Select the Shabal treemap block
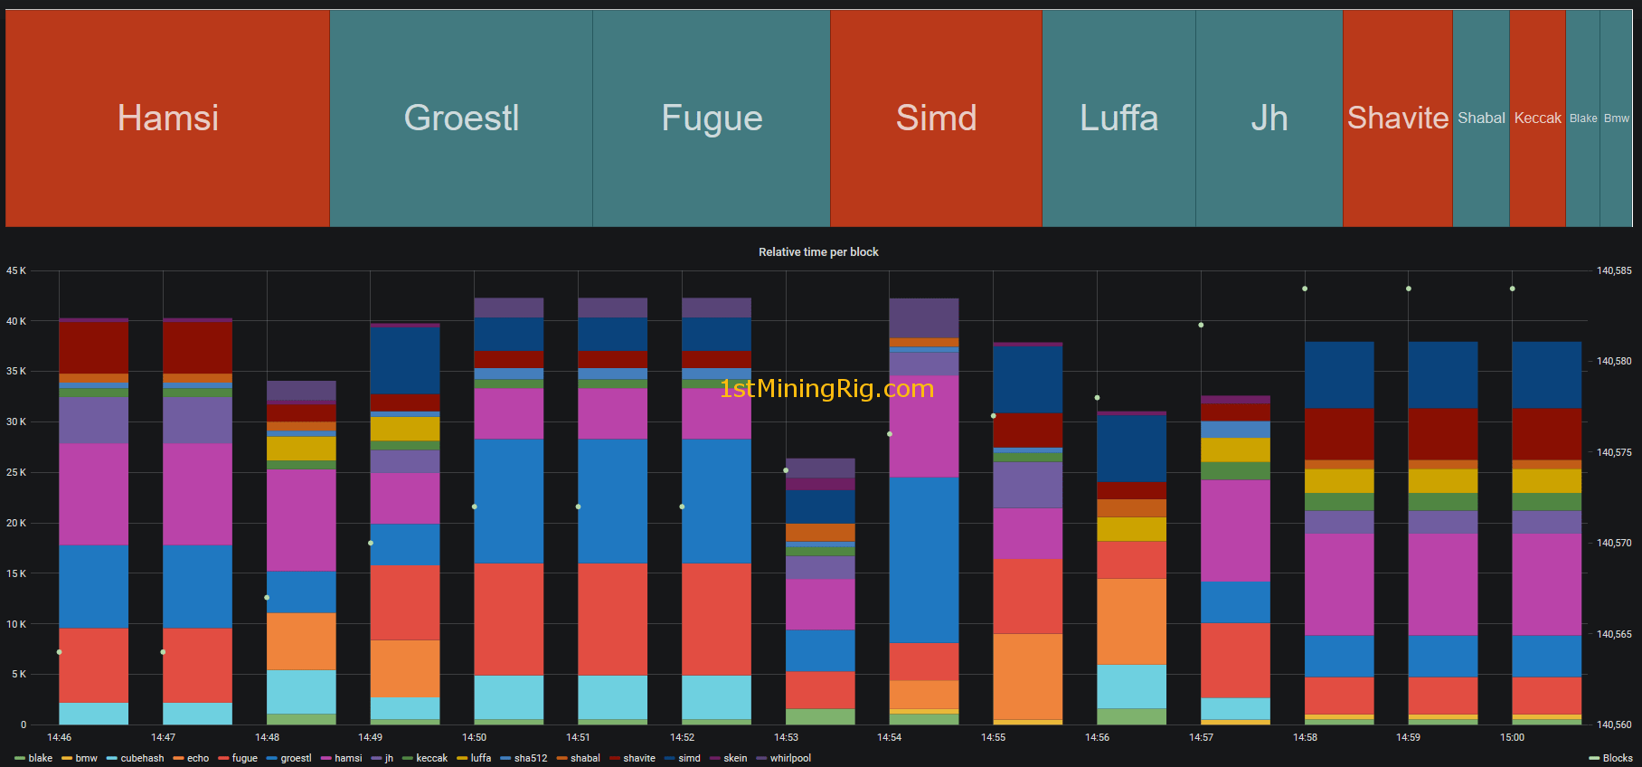Screen dimensions: 1642x767 point(1481,118)
